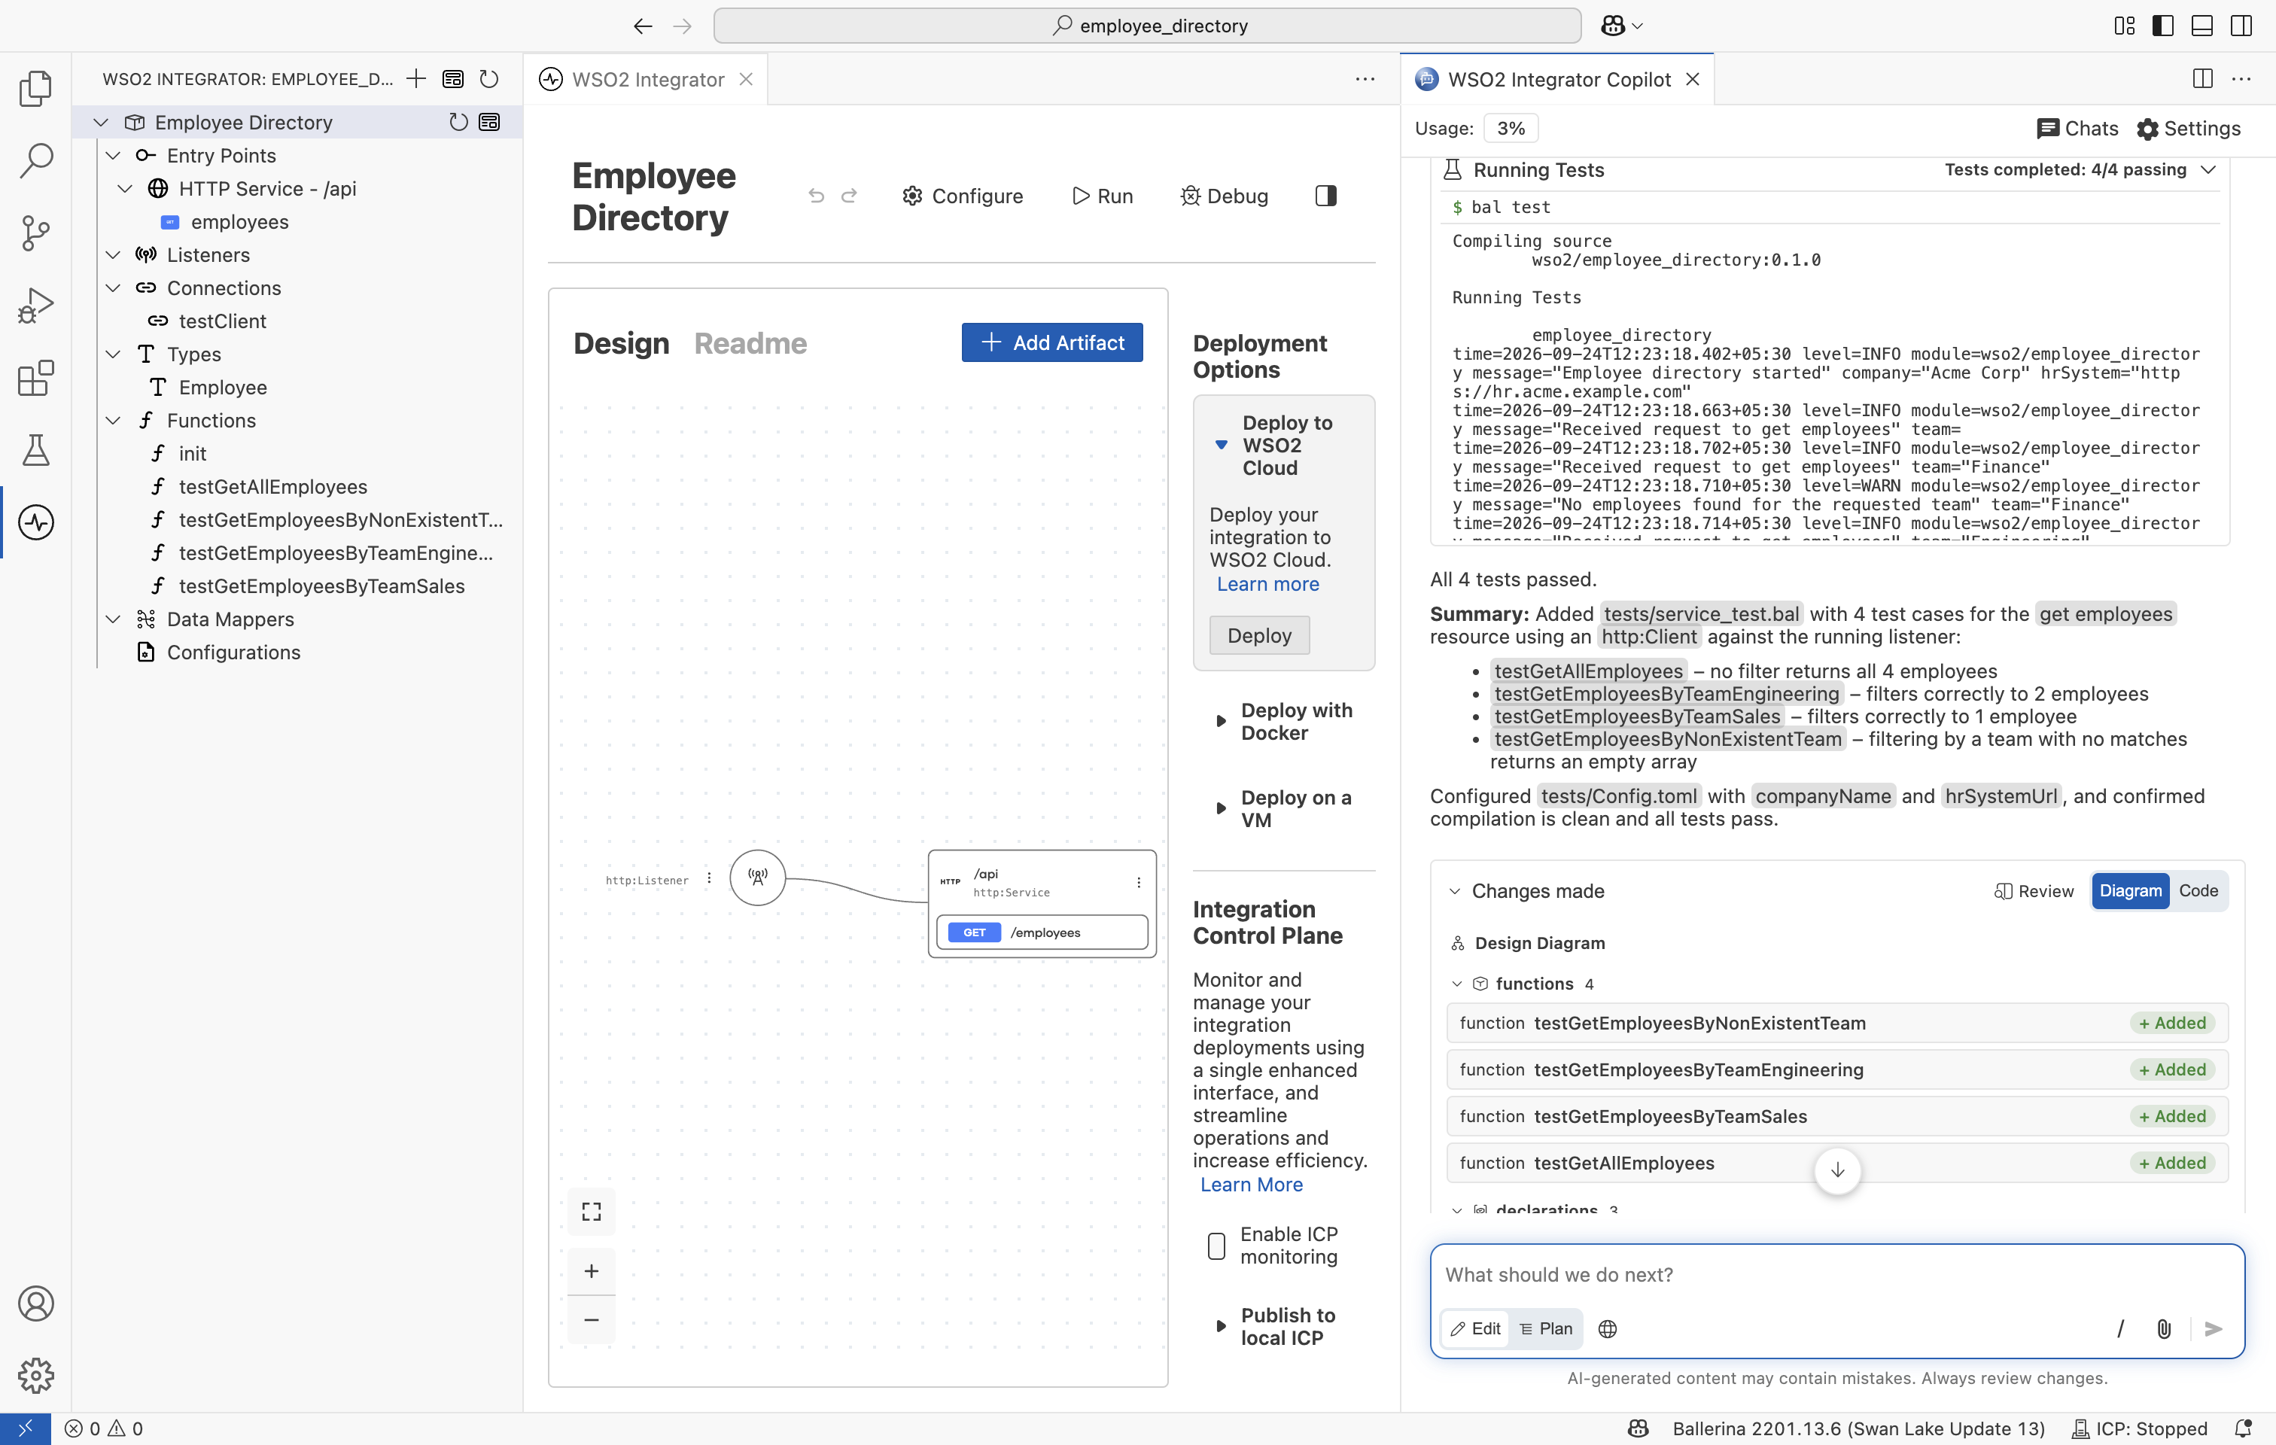This screenshot has height=1445, width=2276.
Task: Enable ICP monitoring checkbox
Action: [x=1216, y=1246]
